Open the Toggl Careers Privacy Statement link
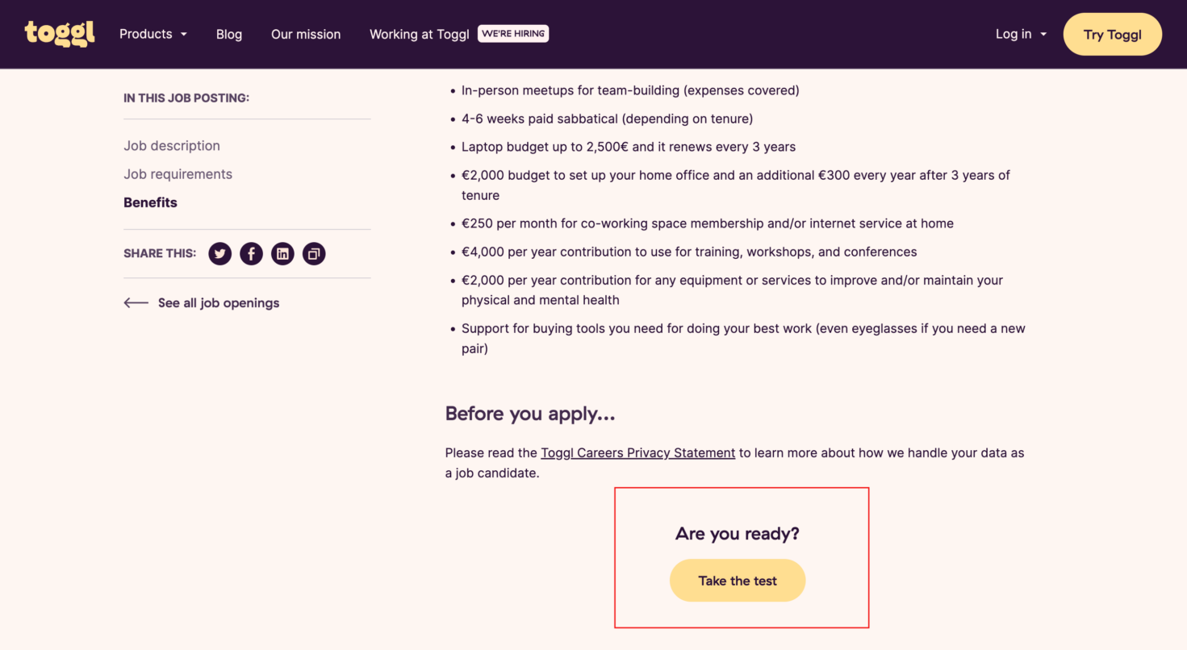This screenshot has width=1187, height=650. point(637,452)
